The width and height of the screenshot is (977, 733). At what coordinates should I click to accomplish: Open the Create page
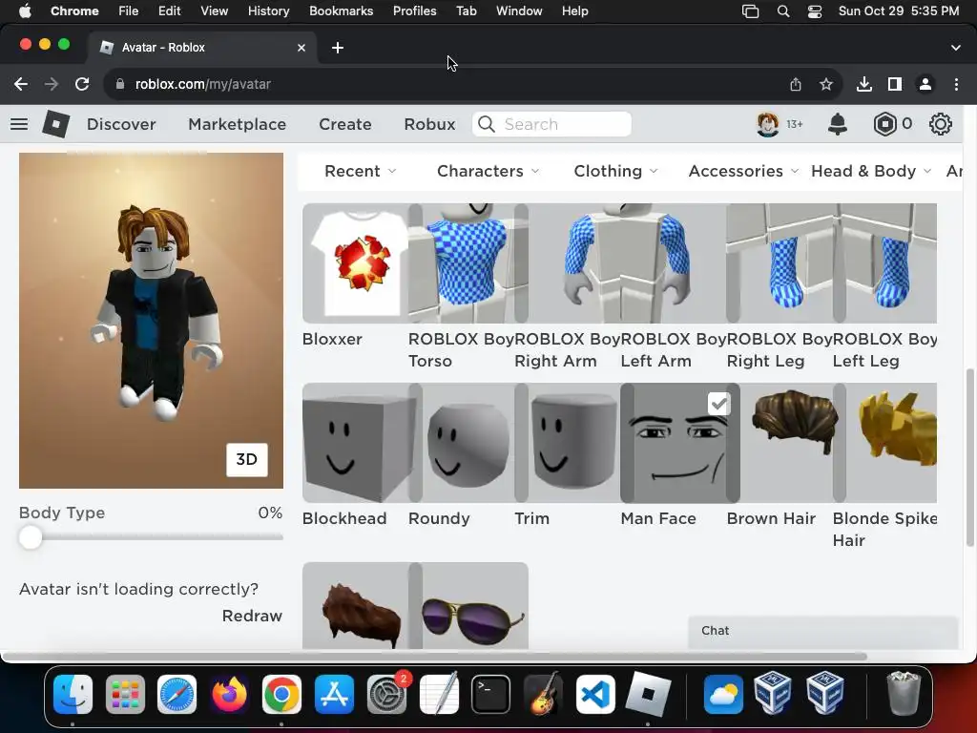pyautogui.click(x=345, y=124)
